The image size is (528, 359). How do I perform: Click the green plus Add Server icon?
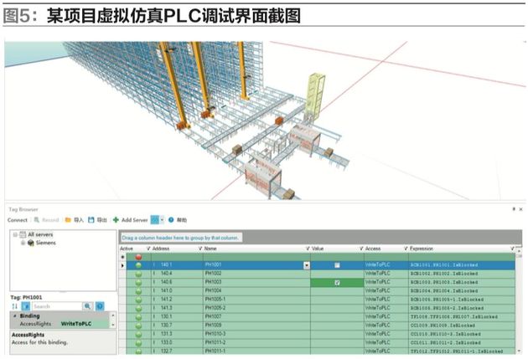(x=116, y=219)
